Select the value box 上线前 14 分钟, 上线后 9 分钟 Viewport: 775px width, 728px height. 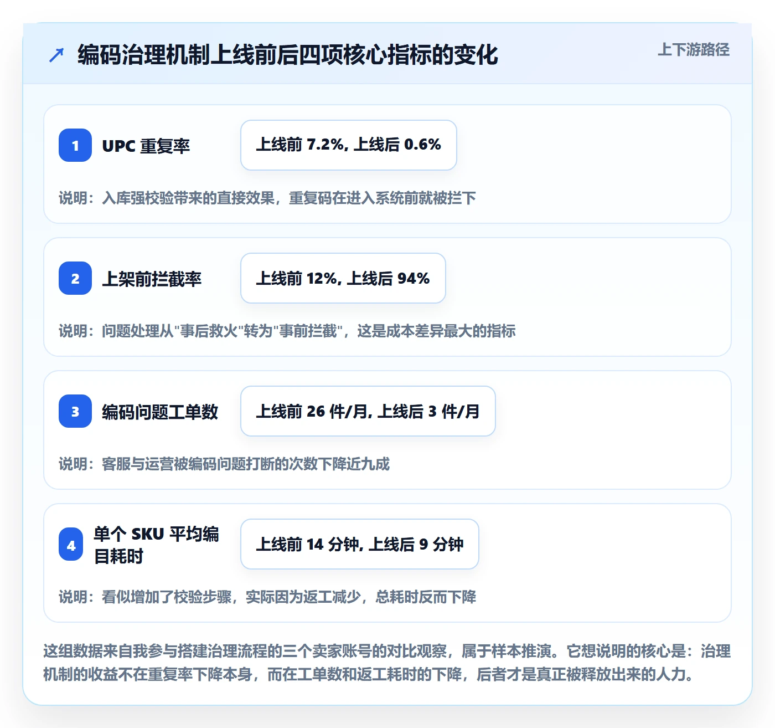point(360,544)
